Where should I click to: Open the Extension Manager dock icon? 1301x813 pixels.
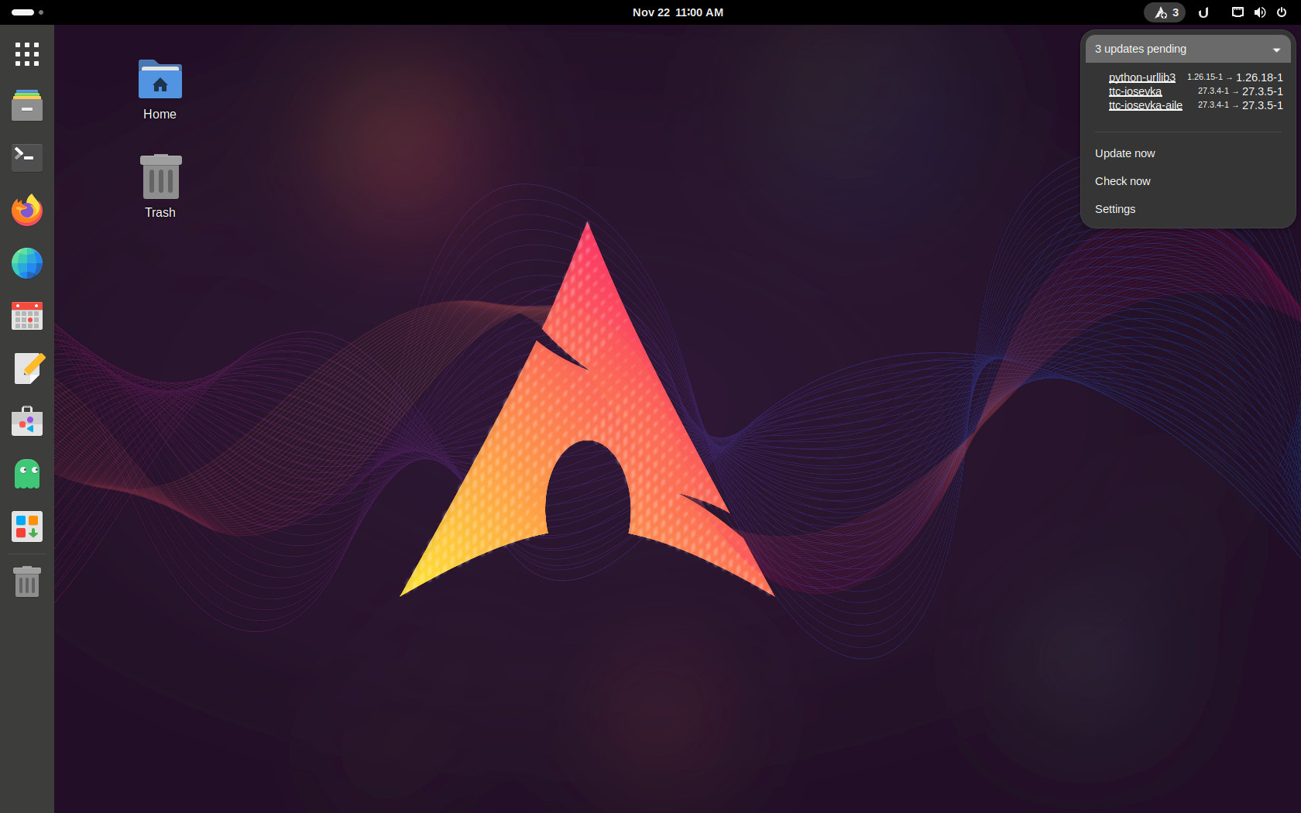point(27,527)
